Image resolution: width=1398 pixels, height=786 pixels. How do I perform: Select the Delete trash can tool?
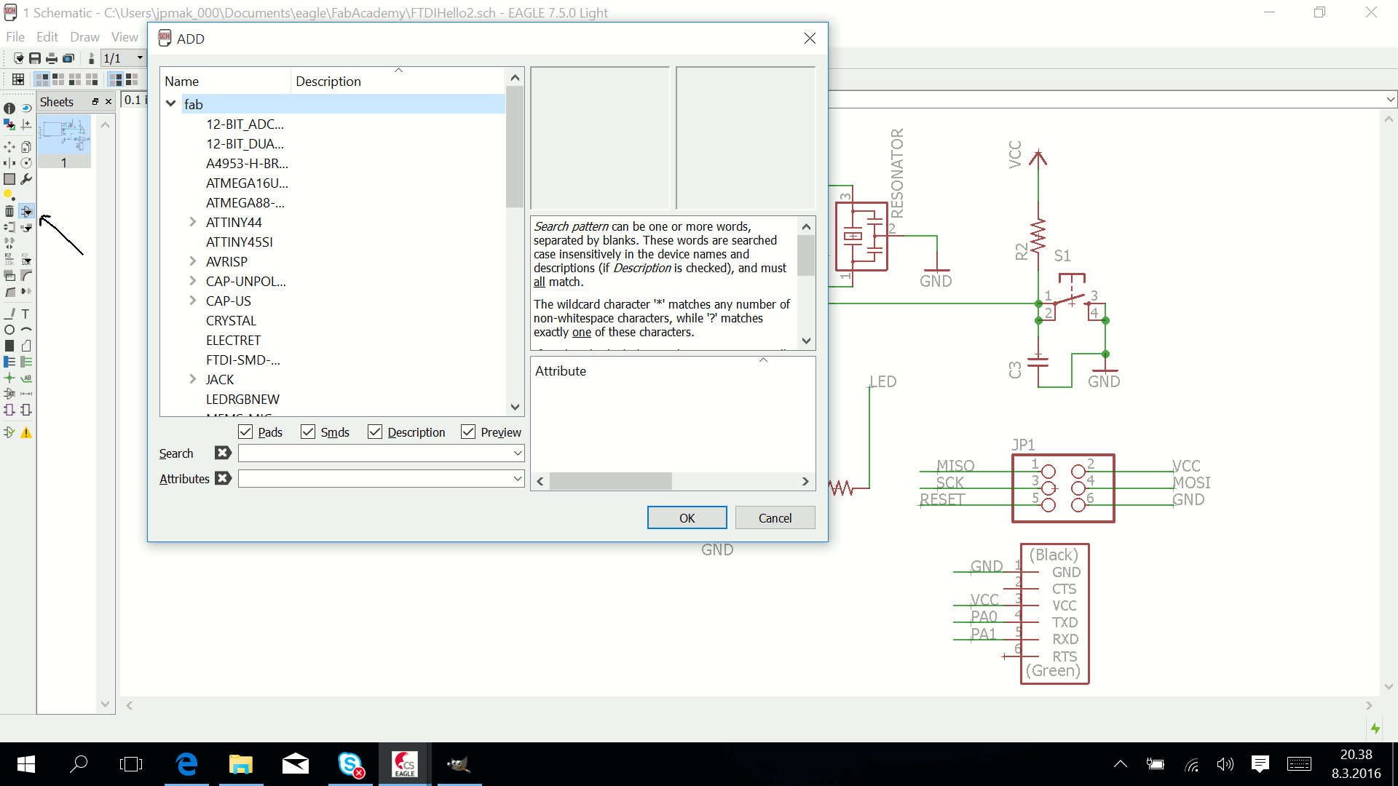pyautogui.click(x=9, y=211)
